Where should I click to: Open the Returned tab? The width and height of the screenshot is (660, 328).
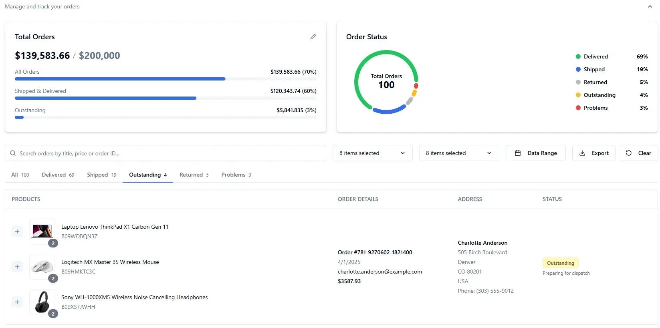(x=194, y=175)
